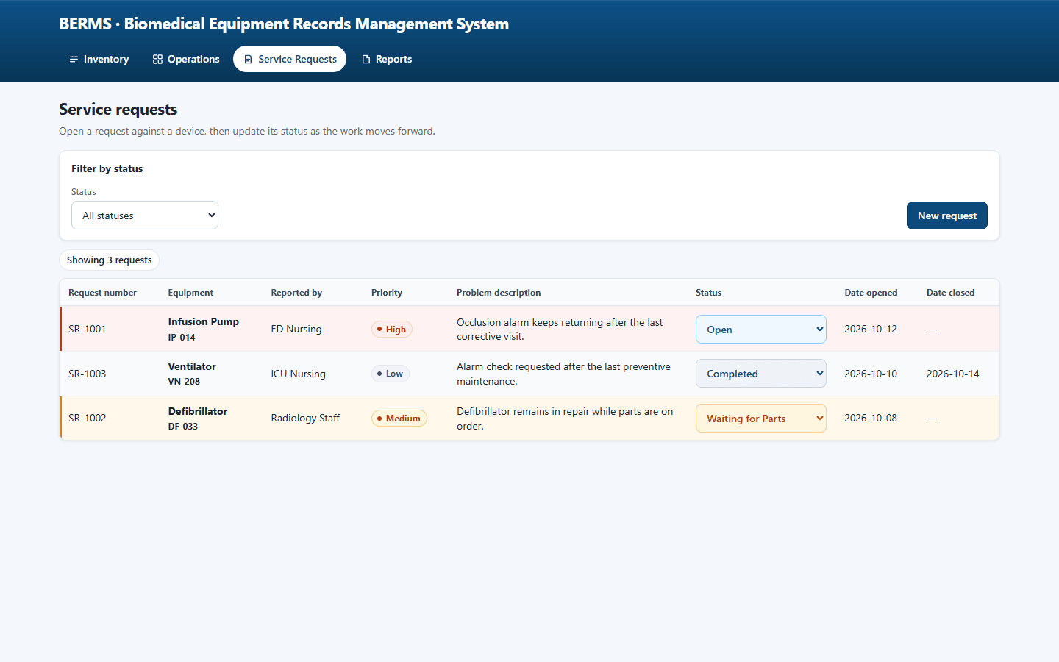Click the Medium priority badge
This screenshot has height=662, width=1059.
click(x=399, y=419)
